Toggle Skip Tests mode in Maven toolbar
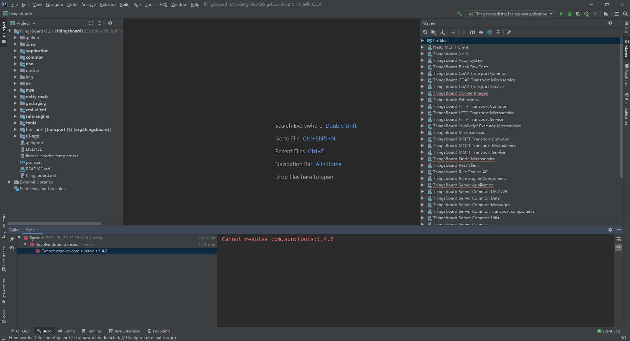 point(490,32)
